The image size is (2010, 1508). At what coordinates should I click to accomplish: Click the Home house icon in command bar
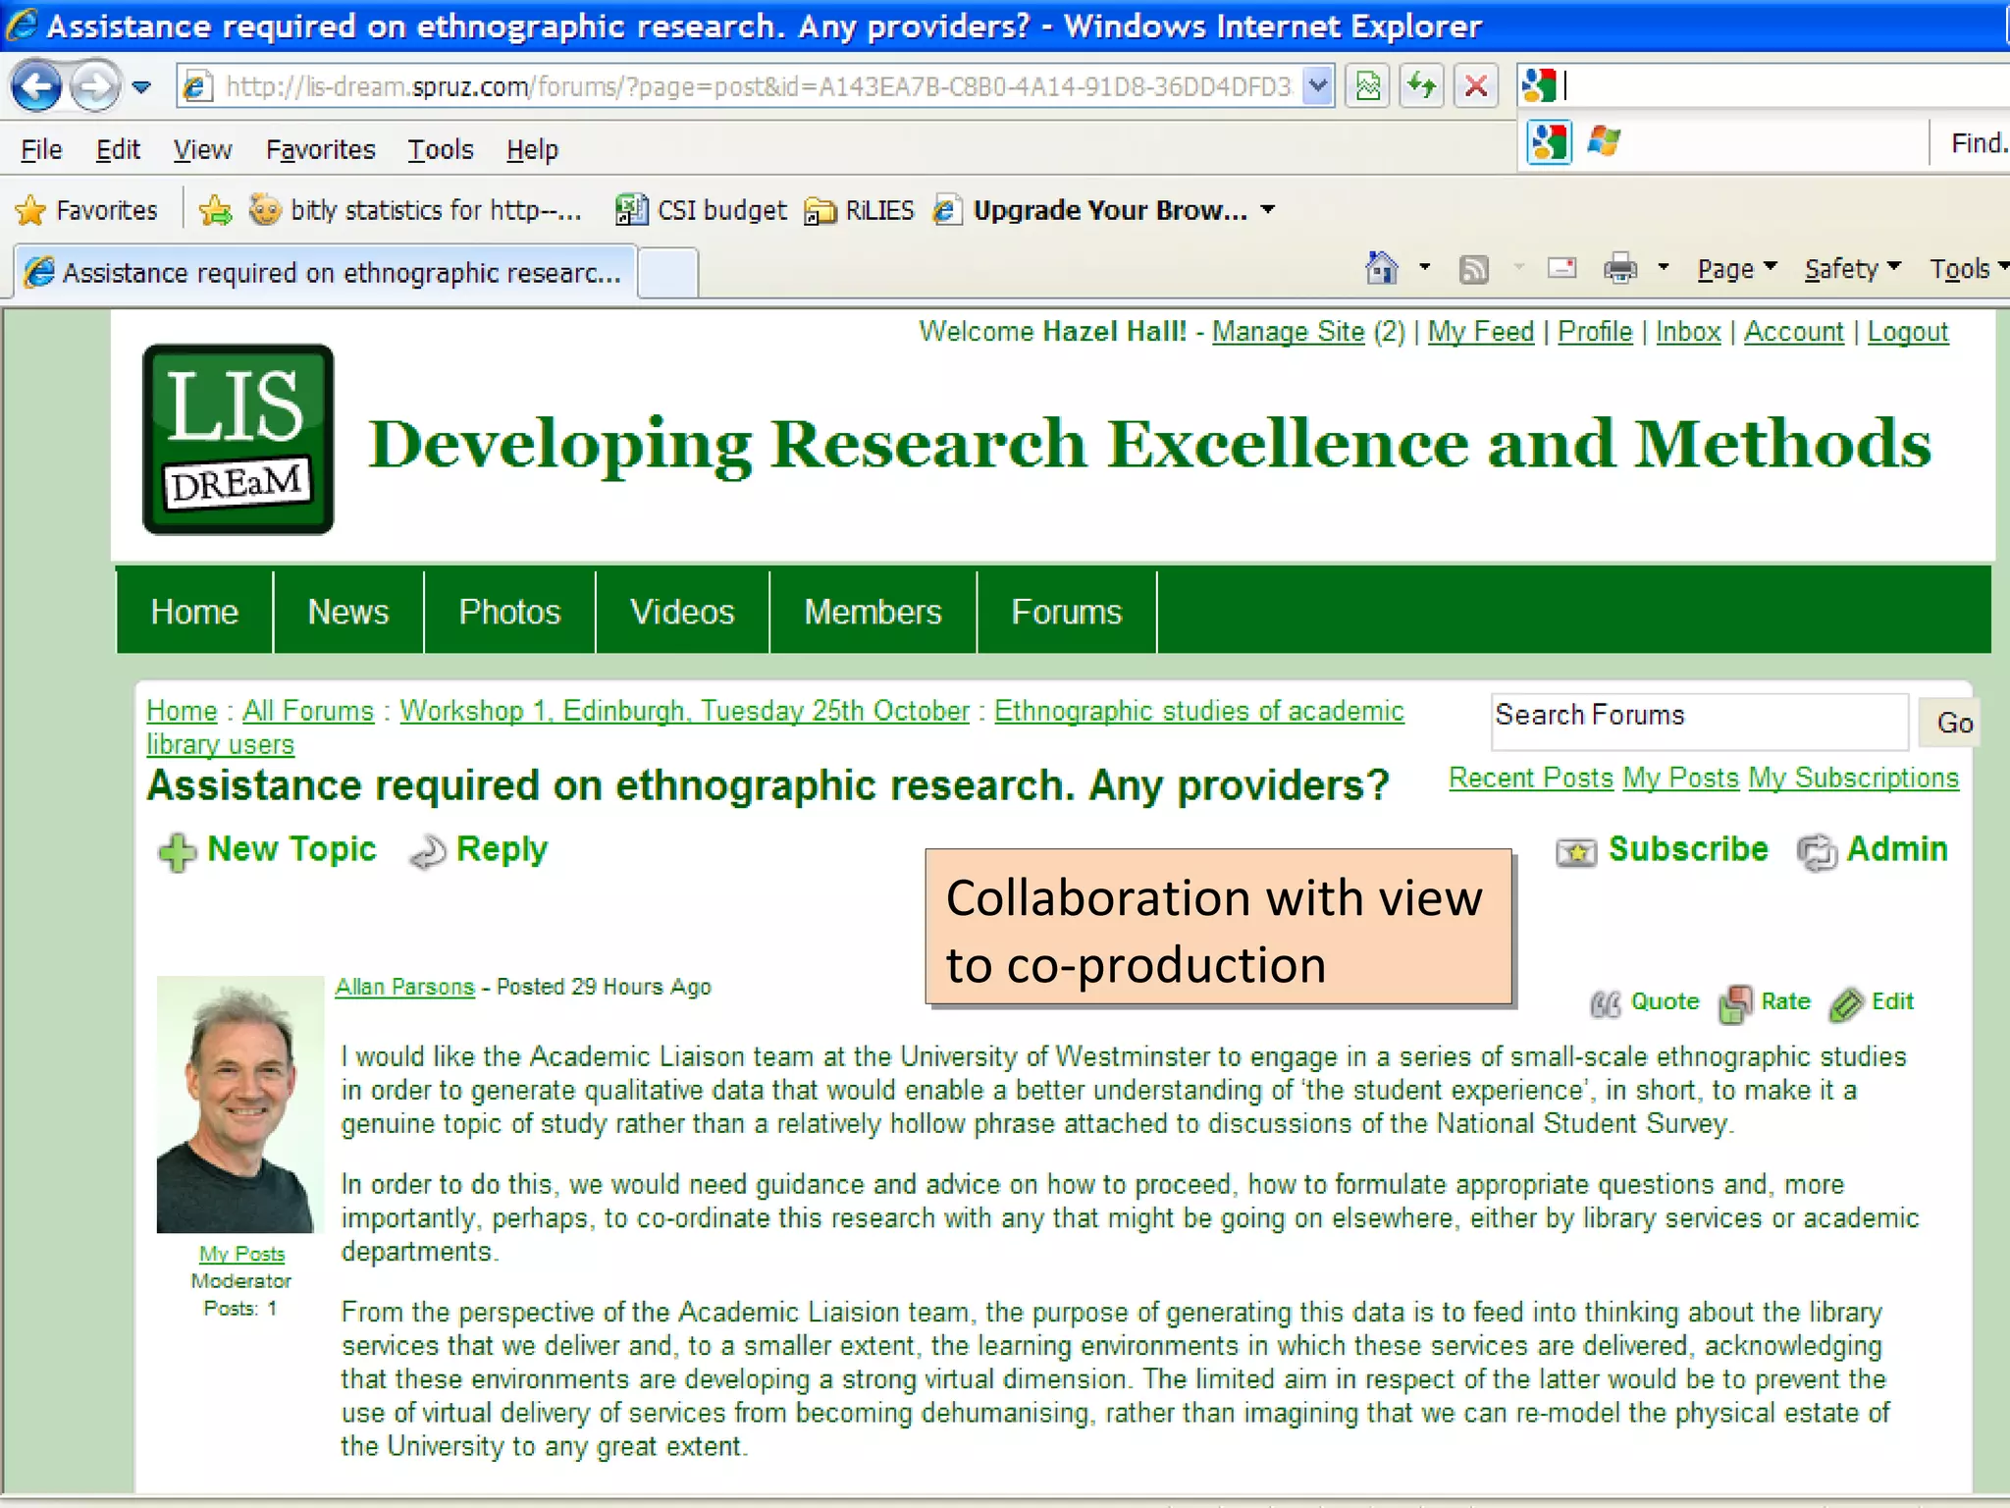coord(1382,268)
